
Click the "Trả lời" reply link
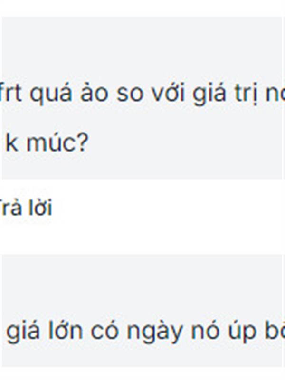tap(26, 207)
